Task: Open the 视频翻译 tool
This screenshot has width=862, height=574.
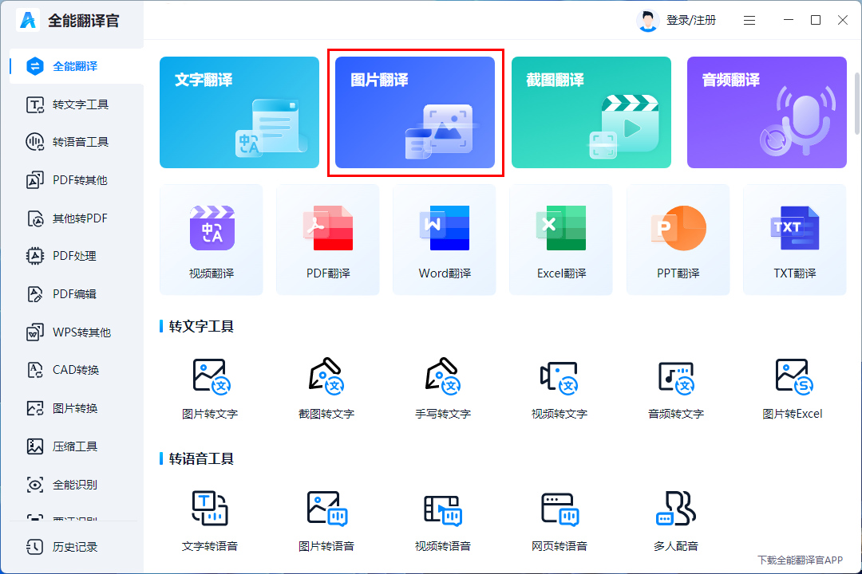Action: click(x=211, y=239)
